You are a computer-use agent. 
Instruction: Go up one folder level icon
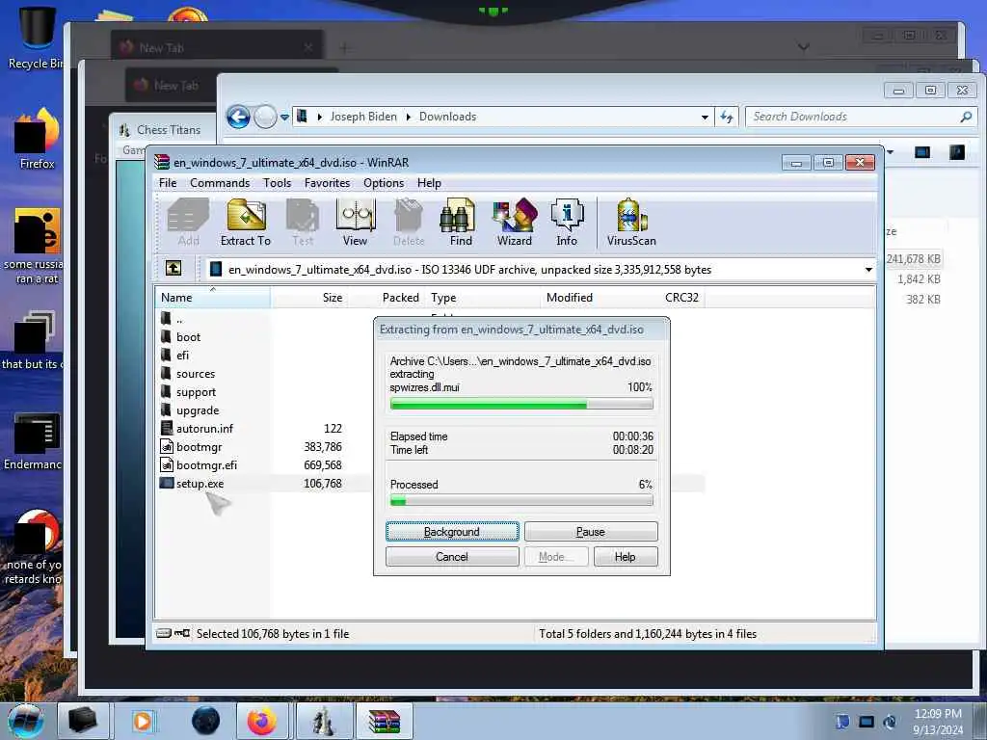[173, 269]
